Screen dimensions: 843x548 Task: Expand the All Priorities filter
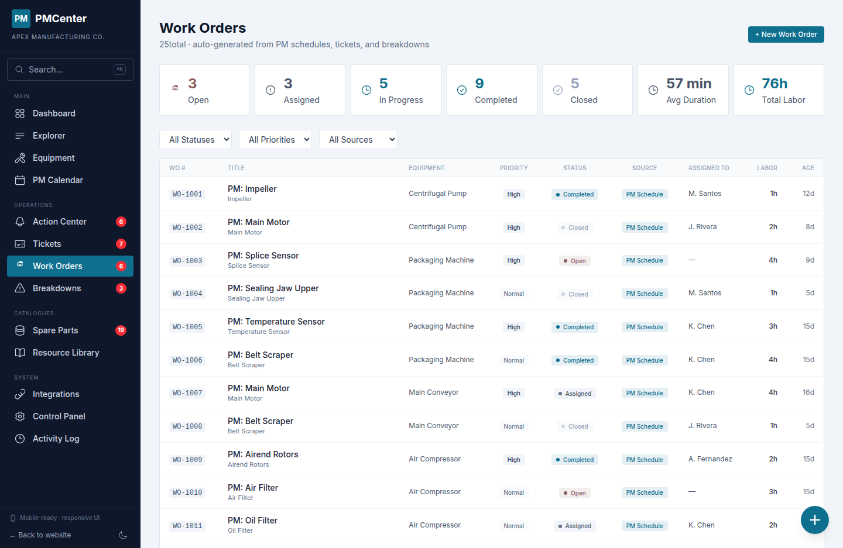[275, 140]
